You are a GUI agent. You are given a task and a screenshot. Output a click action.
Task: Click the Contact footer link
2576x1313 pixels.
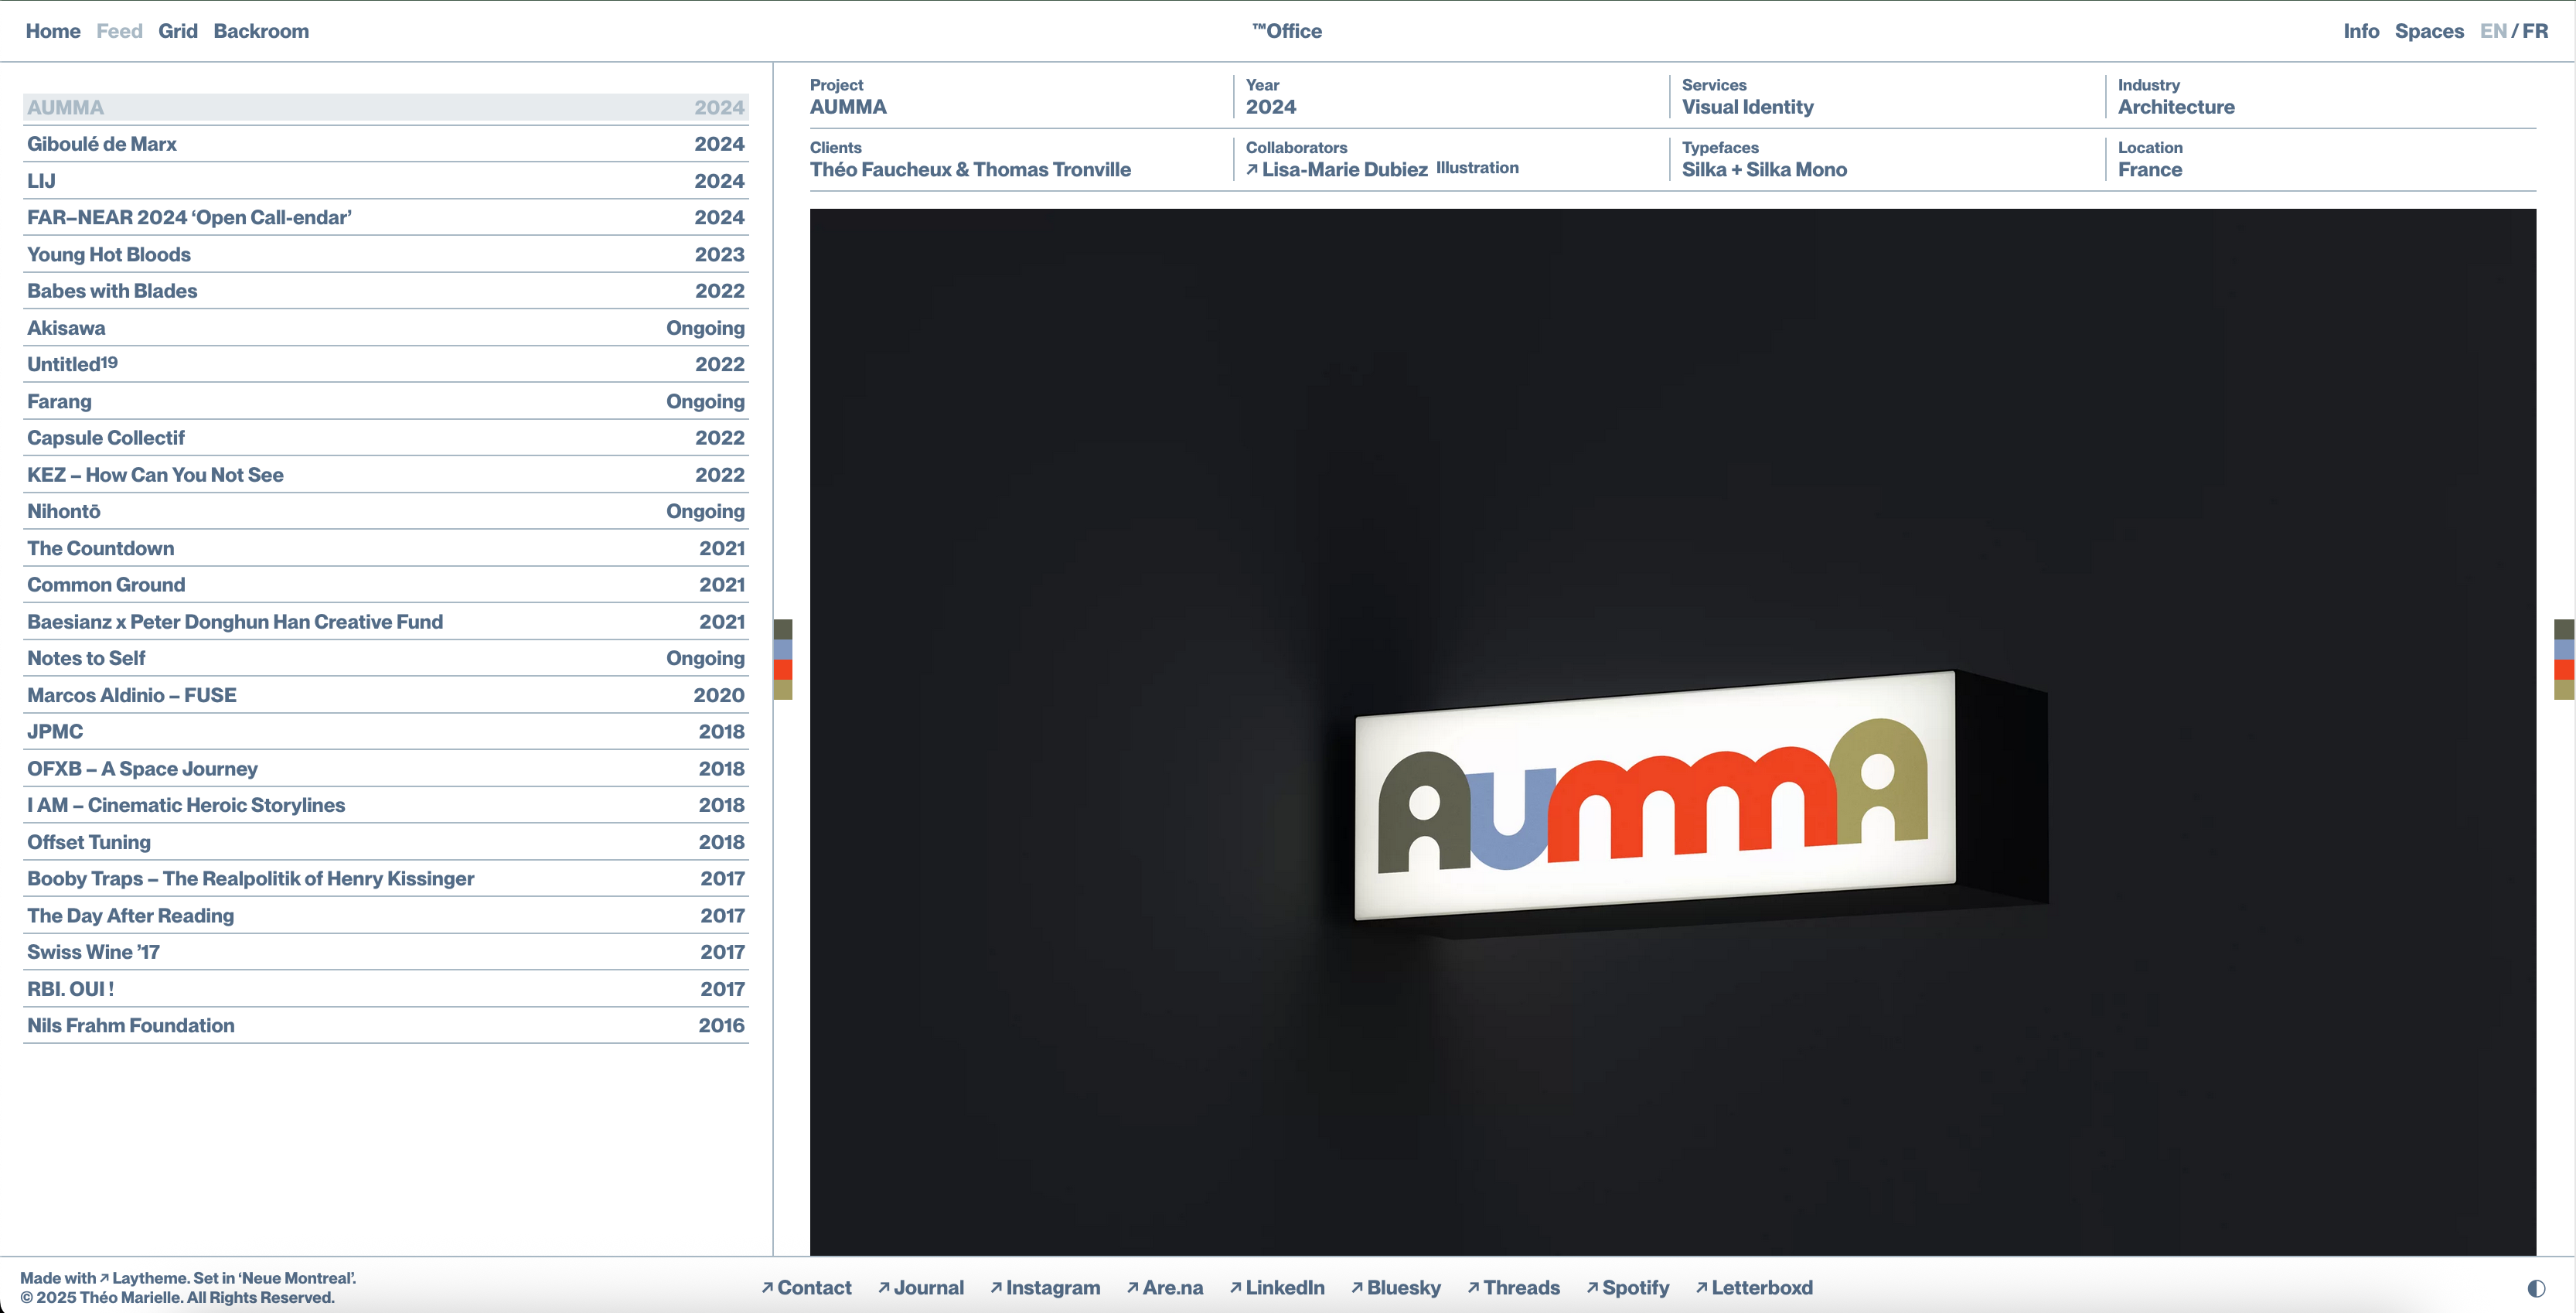(x=814, y=1288)
